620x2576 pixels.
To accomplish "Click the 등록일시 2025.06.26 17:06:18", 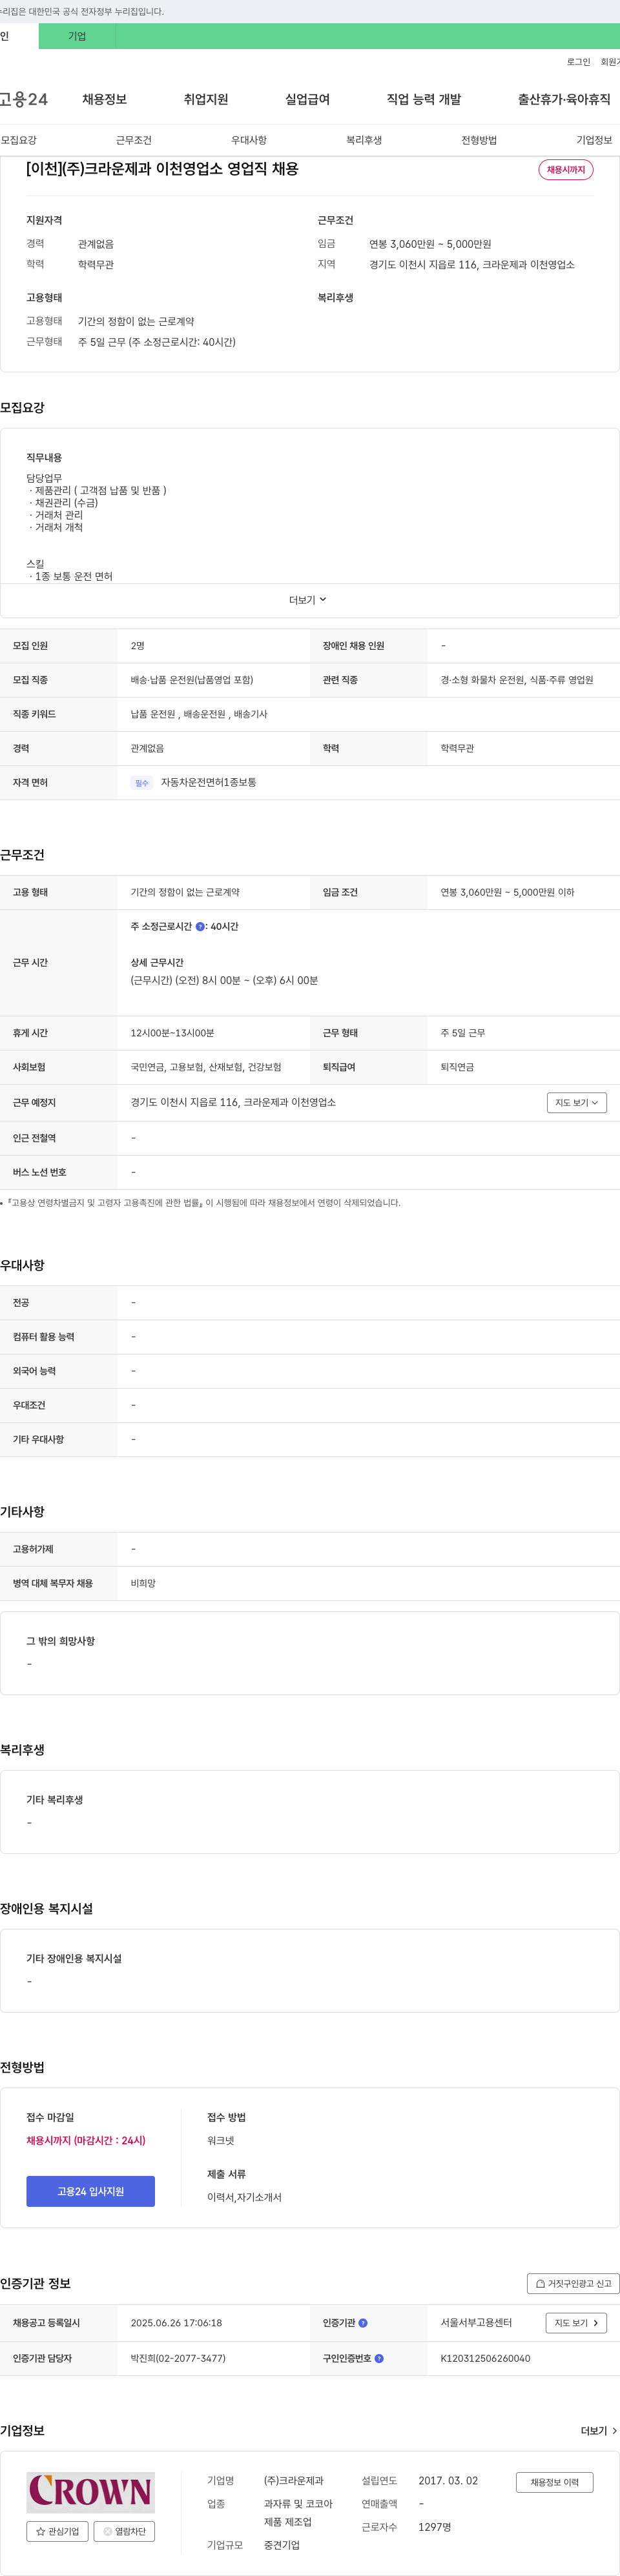I will point(176,2323).
